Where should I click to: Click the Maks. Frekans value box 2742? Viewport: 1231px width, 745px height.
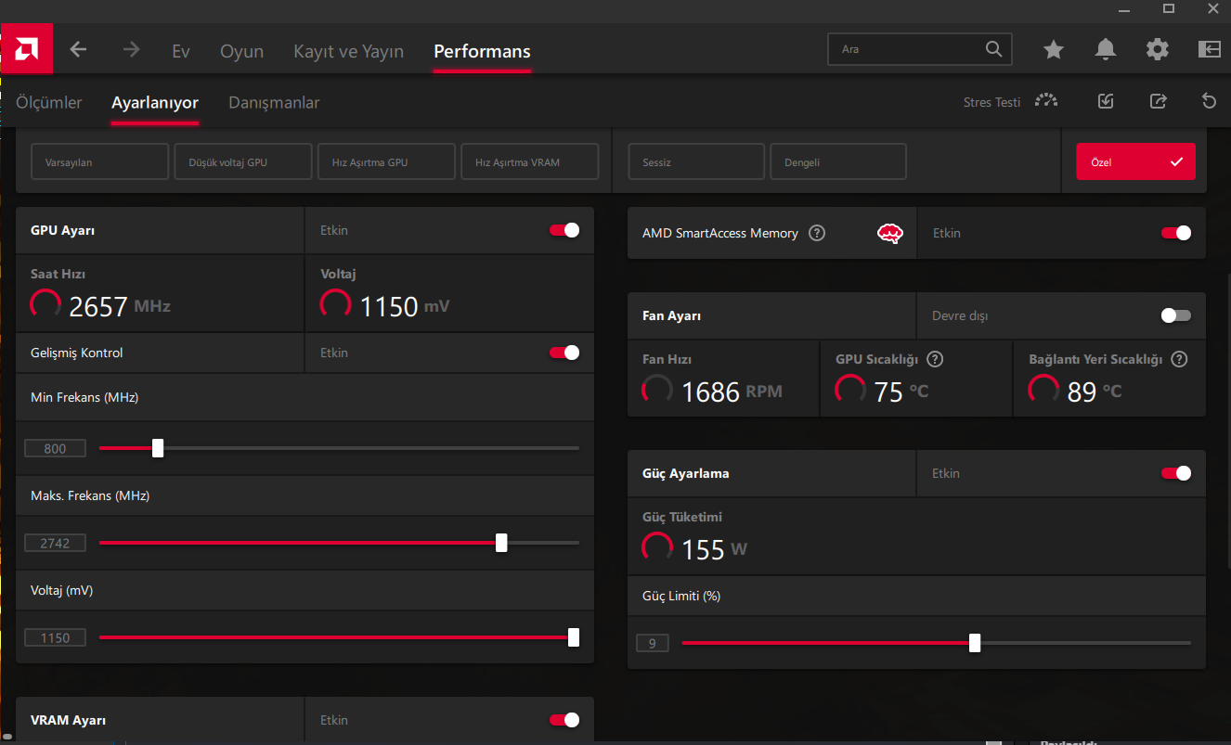[x=55, y=544]
